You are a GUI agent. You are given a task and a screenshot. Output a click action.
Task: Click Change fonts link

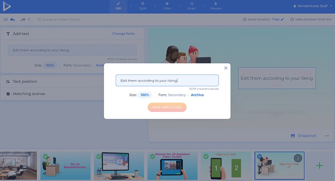coord(123,34)
